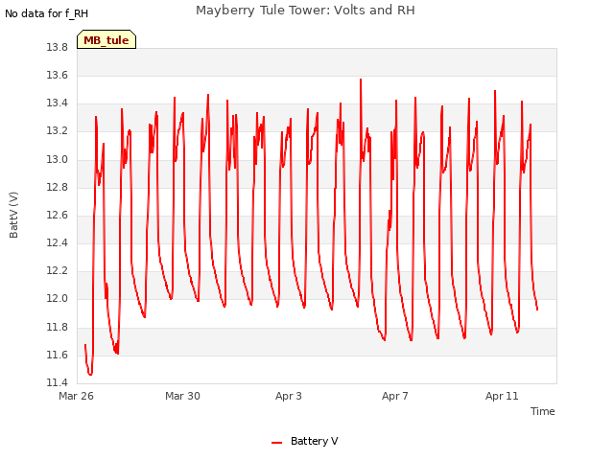Toggle the Battery V legend entry
The width and height of the screenshot is (614, 460).
click(x=305, y=441)
